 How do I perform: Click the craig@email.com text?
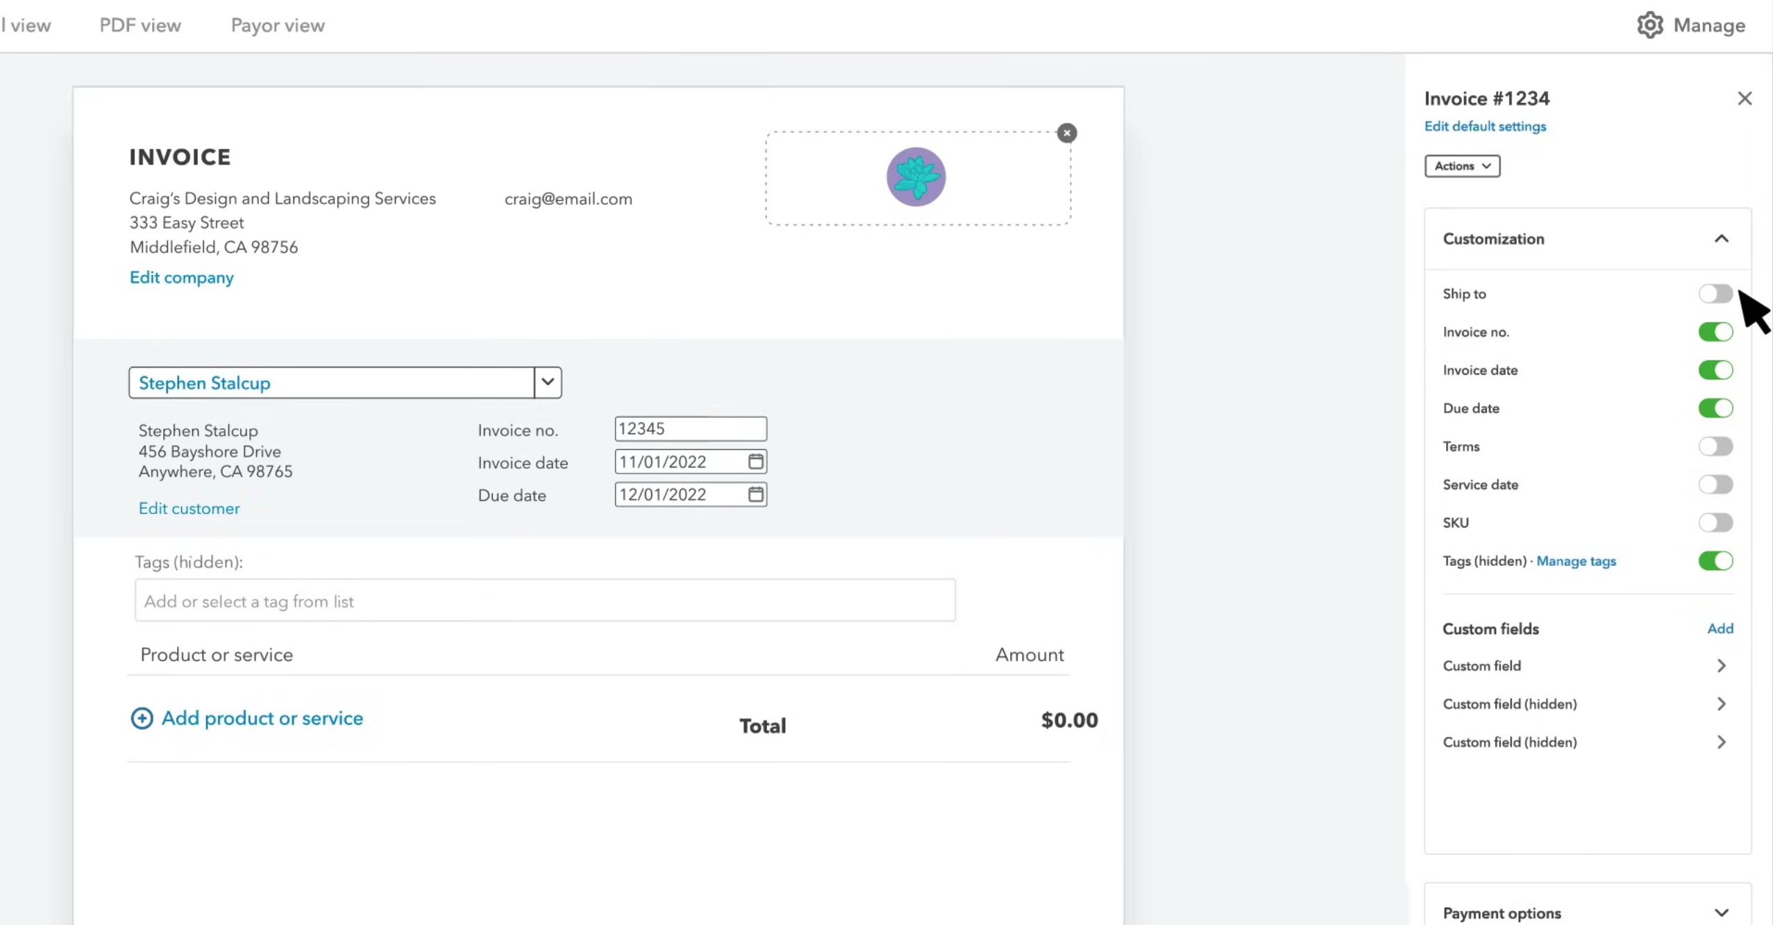(x=569, y=199)
